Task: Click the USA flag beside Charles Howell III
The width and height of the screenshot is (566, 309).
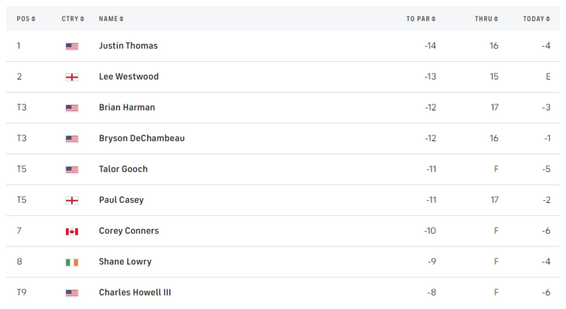Action: point(72,293)
